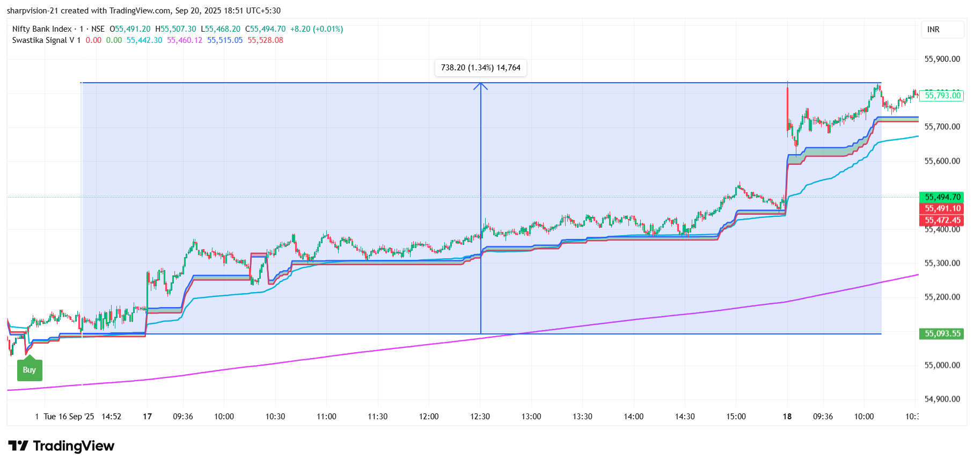
Task: Click the red 55,472.45 price label
Action: 942,220
